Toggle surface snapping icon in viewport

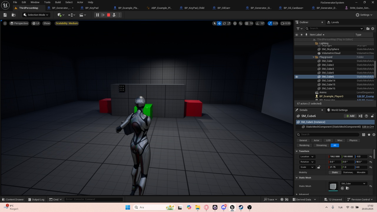(241, 23)
